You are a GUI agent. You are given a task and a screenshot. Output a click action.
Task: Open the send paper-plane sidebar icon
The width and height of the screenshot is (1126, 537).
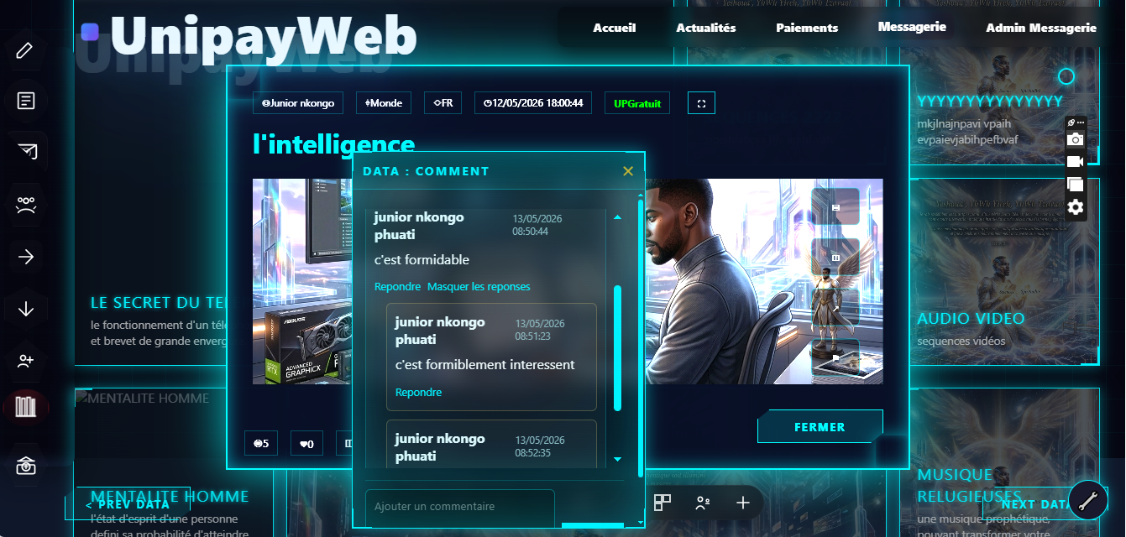click(25, 151)
